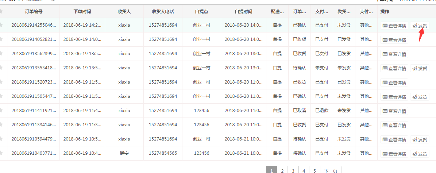
Task: Click the 自提时间 column header
Action: tap(243, 12)
